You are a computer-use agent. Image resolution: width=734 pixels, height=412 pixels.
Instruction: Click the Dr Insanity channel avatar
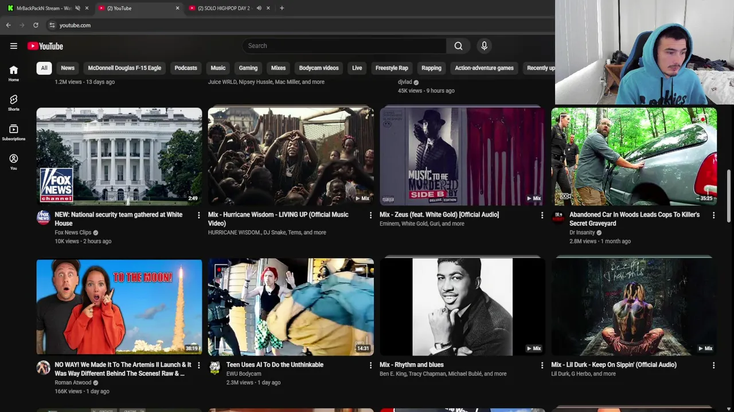coord(558,217)
